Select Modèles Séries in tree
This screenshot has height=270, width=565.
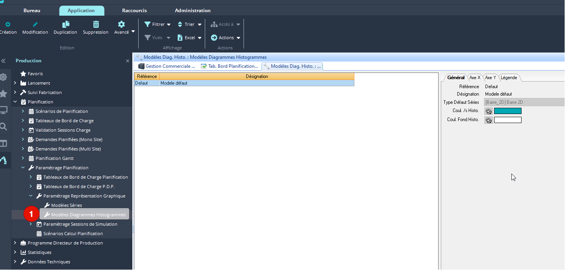pos(67,205)
